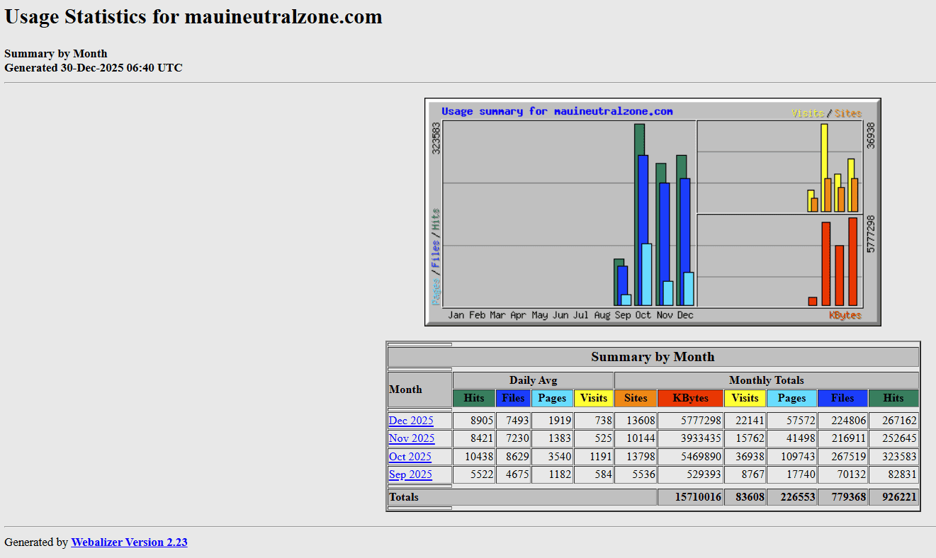
Task: Open the Oct 2025 monthly statistics link
Action: [410, 457]
